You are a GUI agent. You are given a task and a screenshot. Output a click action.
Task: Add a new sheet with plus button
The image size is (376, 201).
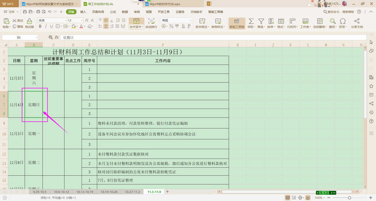(x=167, y=192)
